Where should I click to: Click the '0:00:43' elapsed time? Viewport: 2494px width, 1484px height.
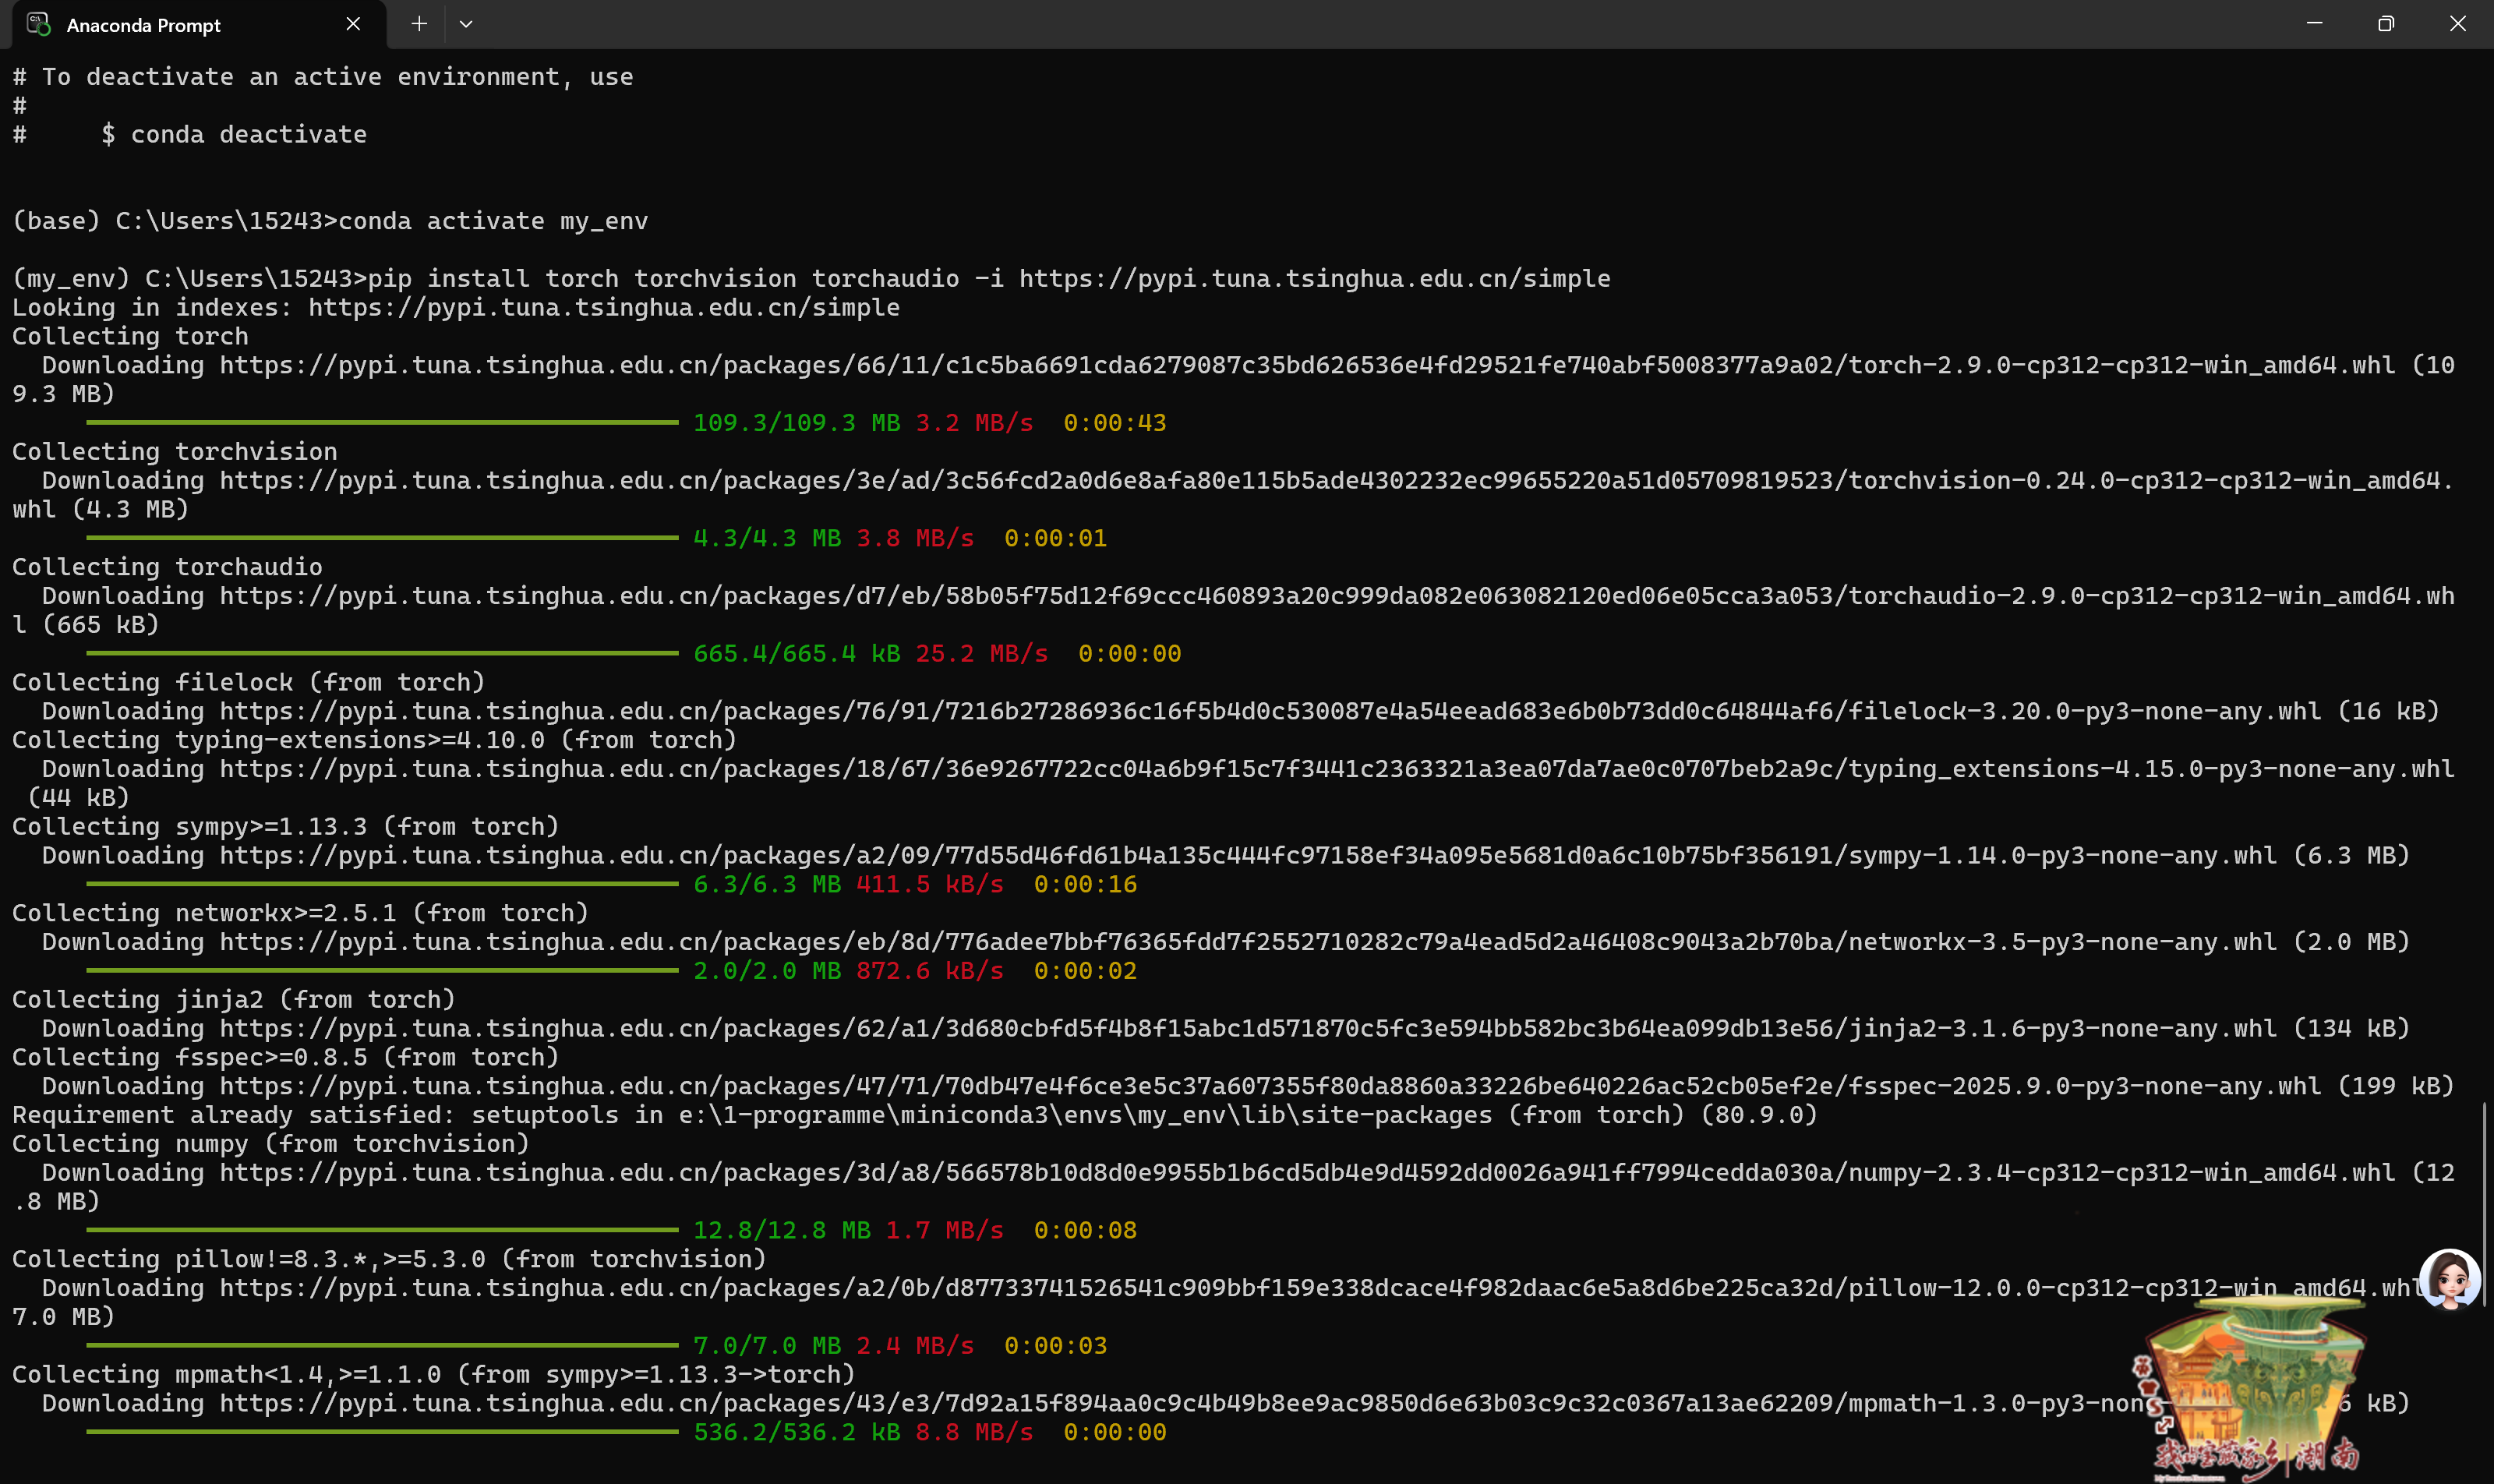click(1115, 423)
